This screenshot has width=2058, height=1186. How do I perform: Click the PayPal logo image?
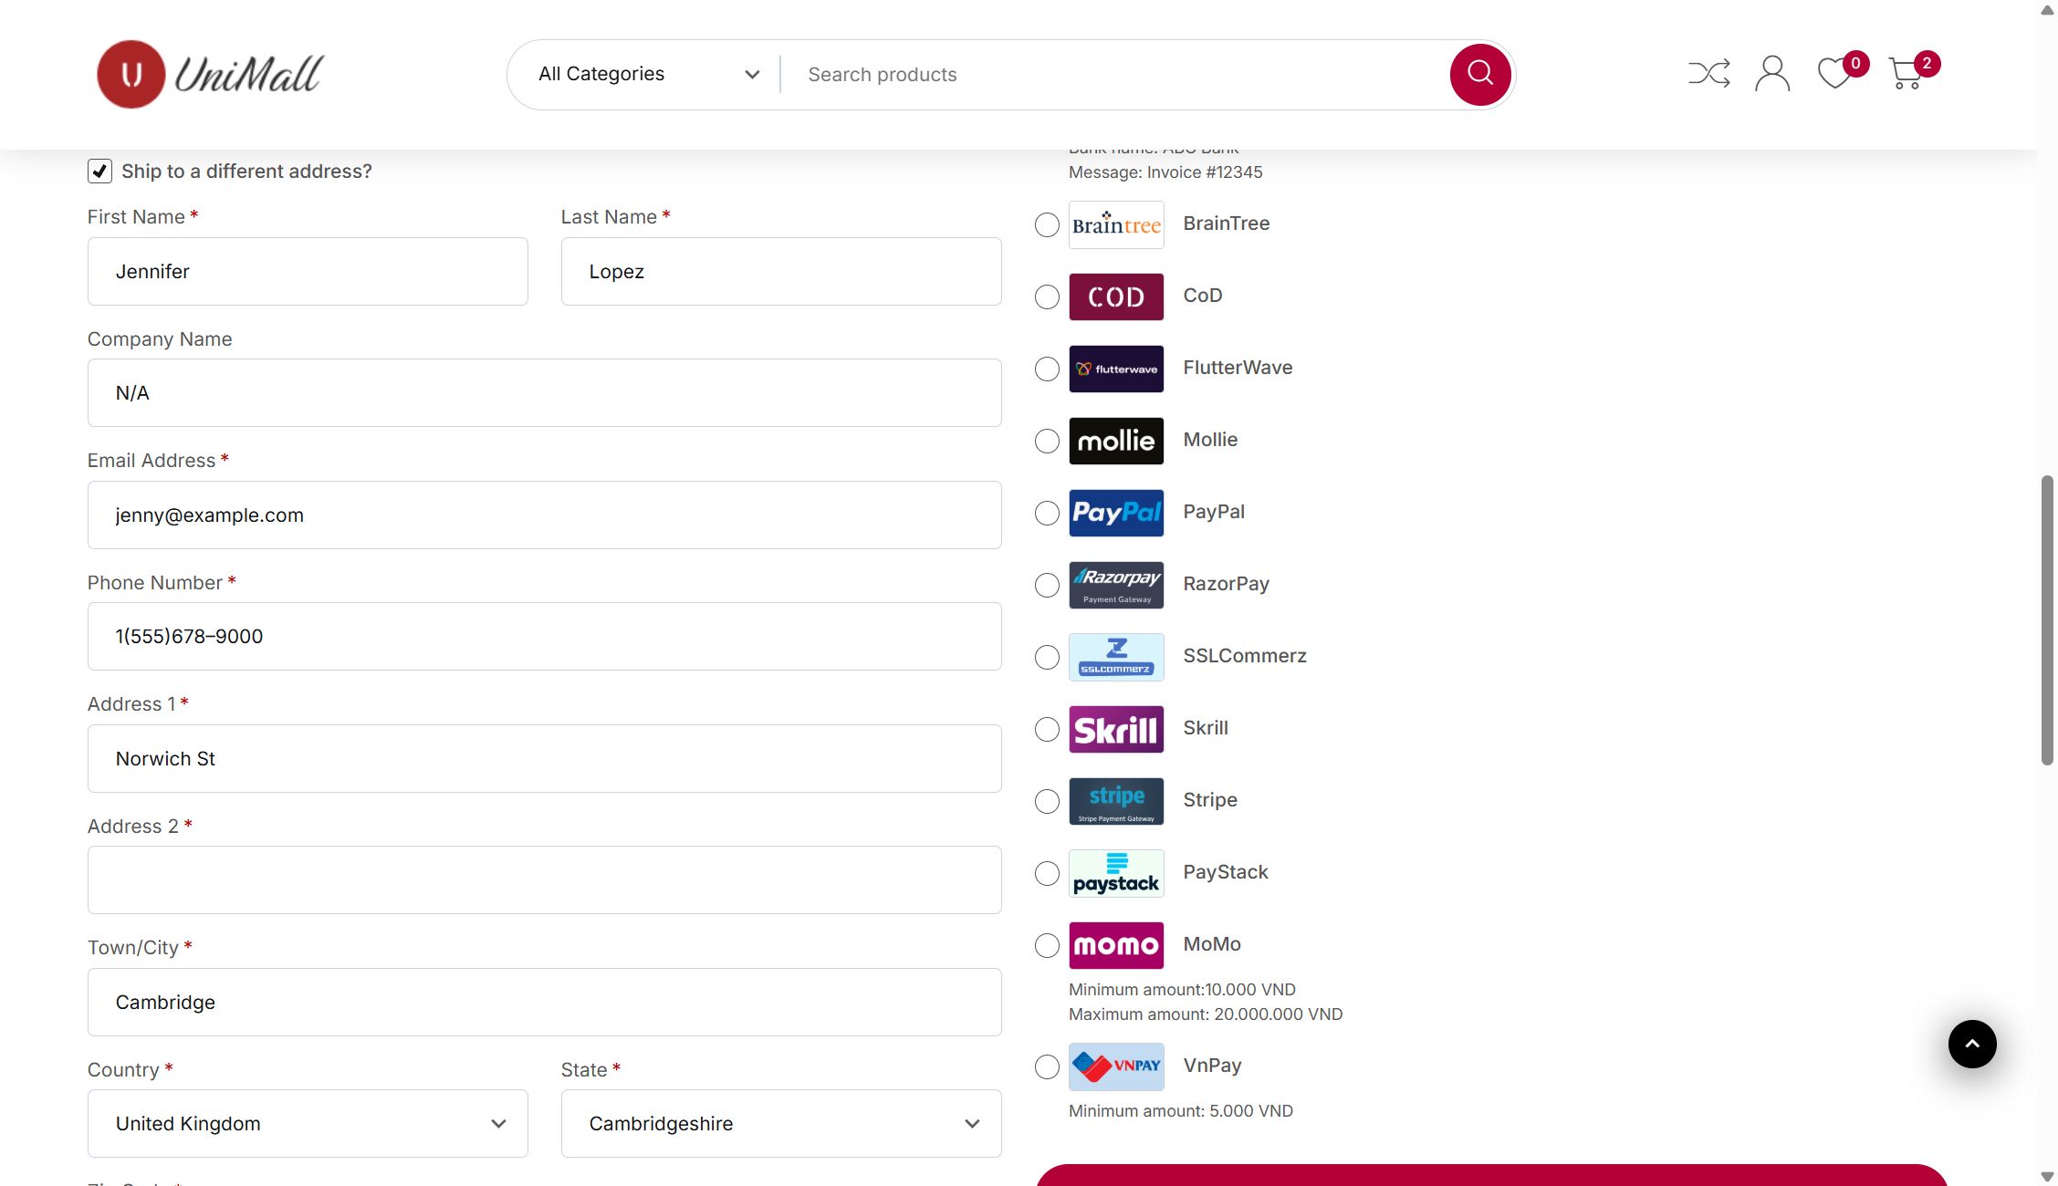(1115, 513)
